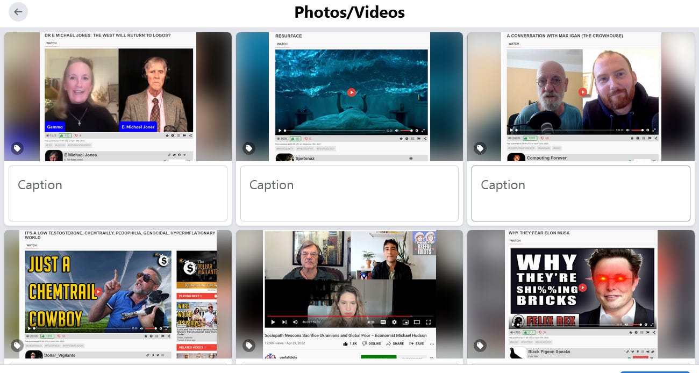Open the E Michael Jones Logos thumbnail
Viewport: 699px width, 373px height.
(118, 97)
